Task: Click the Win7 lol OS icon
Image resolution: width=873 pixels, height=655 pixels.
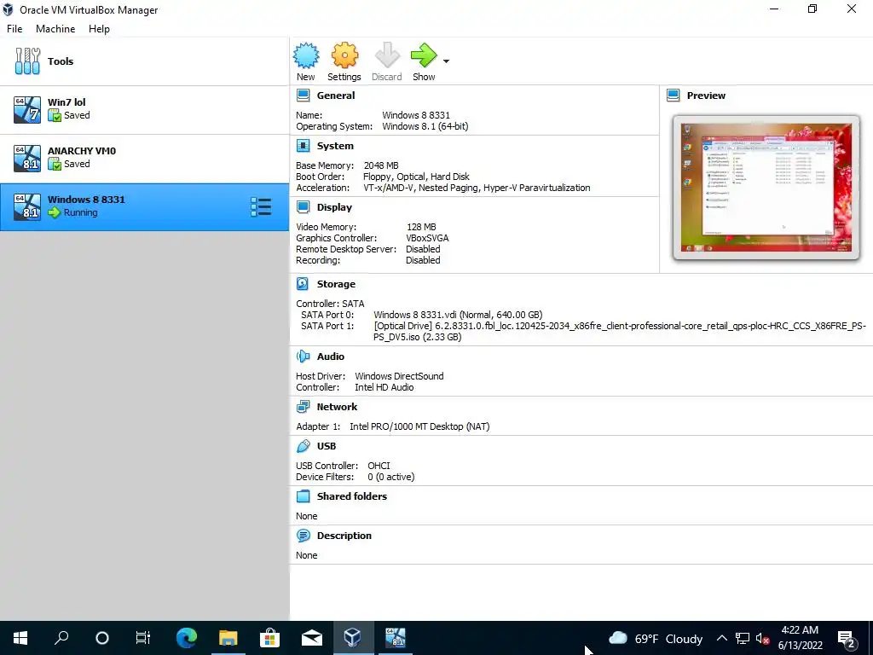Action: click(27, 110)
